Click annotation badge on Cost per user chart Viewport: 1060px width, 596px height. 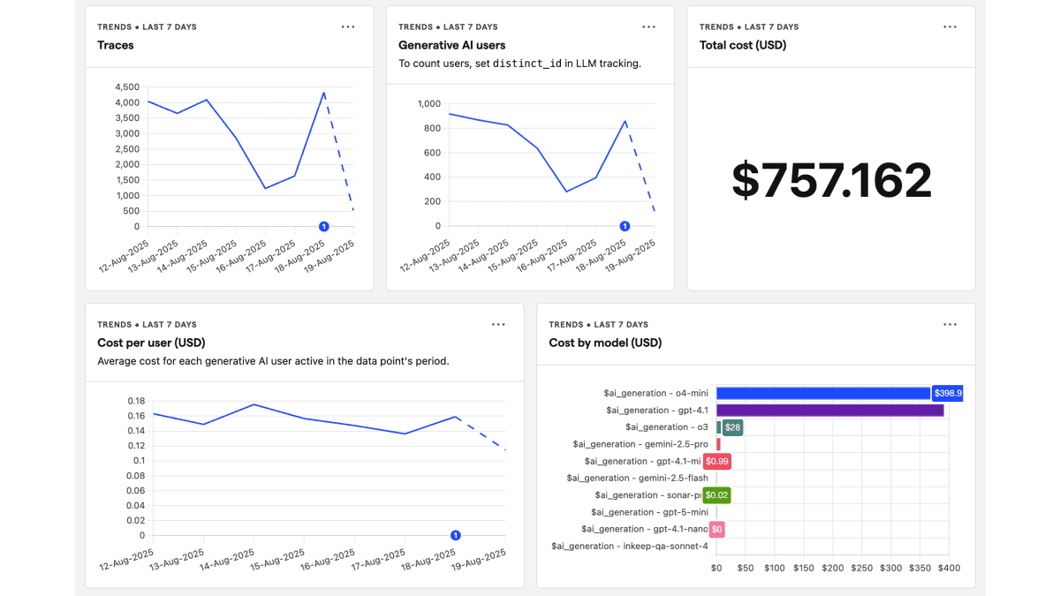click(456, 535)
